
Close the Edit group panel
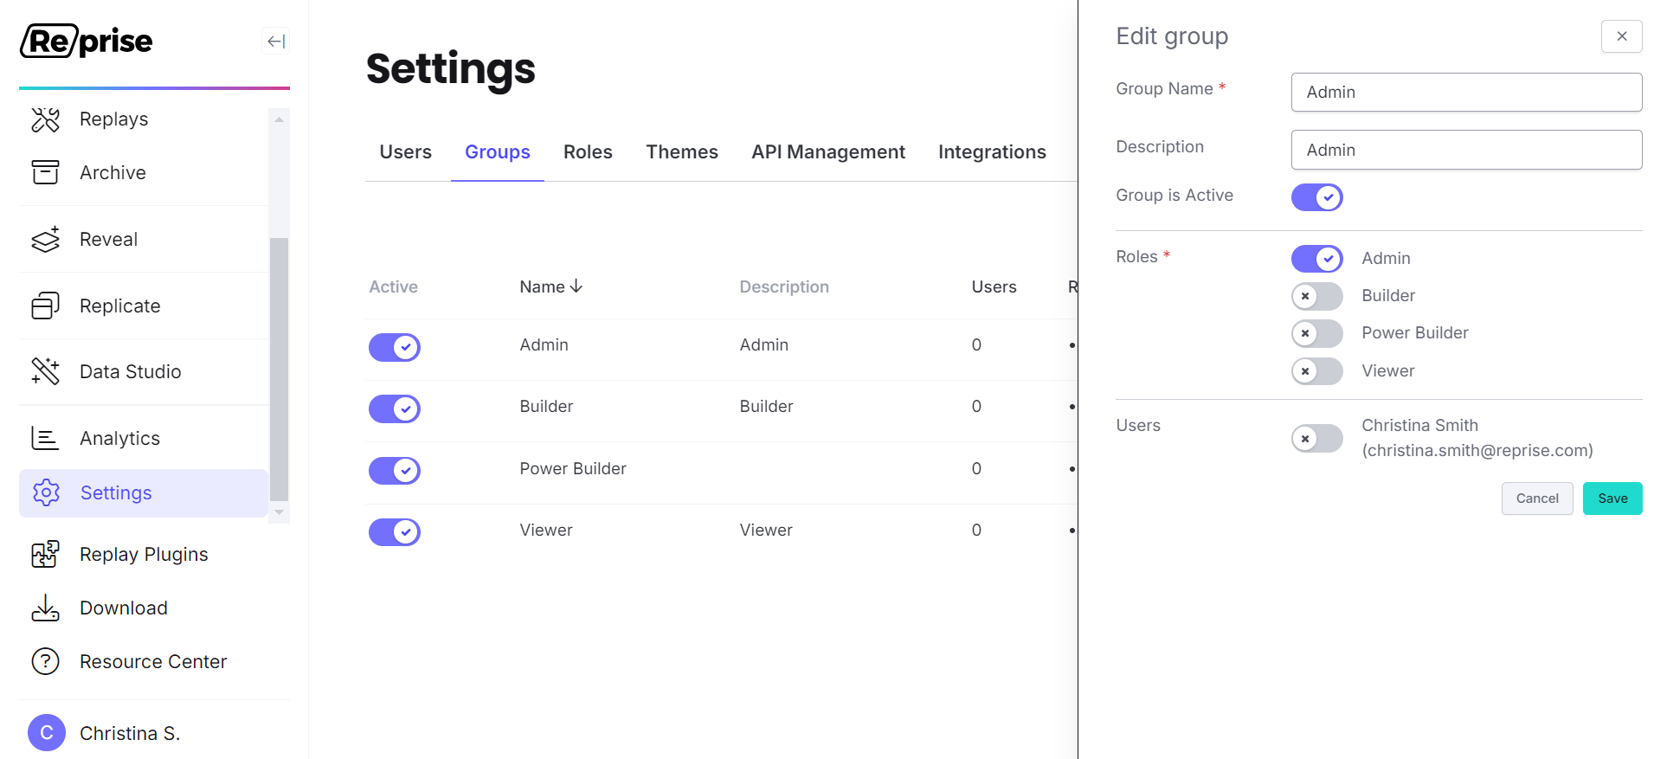click(1621, 36)
